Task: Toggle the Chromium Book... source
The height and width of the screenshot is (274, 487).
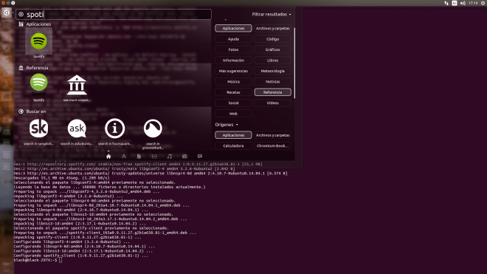Action: (x=273, y=145)
